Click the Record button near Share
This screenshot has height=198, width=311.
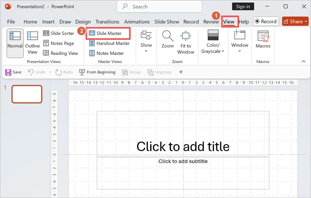tap(266, 21)
